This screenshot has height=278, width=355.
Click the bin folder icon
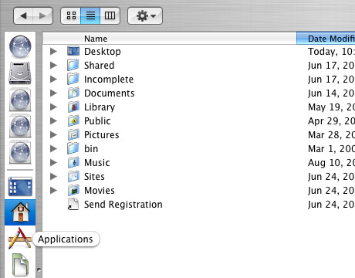tap(73, 148)
